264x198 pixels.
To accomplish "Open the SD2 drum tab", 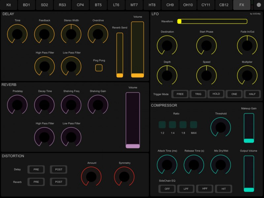I will point(44,5).
